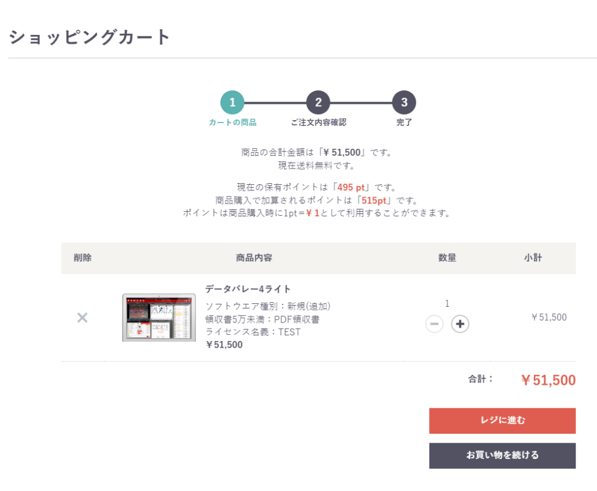Screen dimensions: 597x491
Task: Increase quantity with the plus button
Action: coord(460,324)
